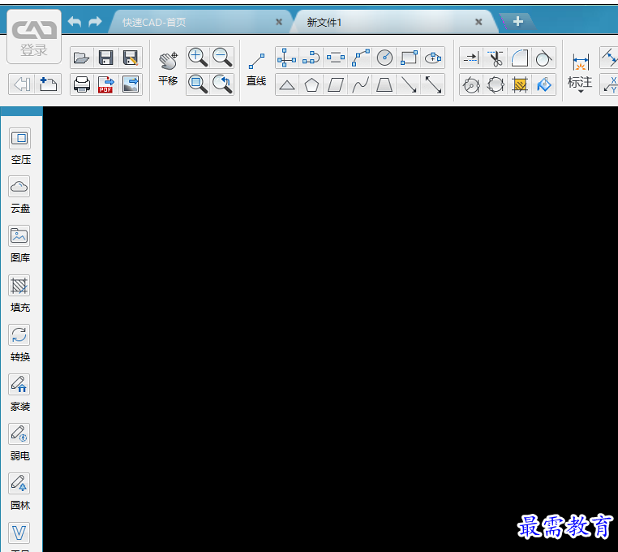The image size is (618, 552).
Task: Redo the last action
Action: point(95,22)
